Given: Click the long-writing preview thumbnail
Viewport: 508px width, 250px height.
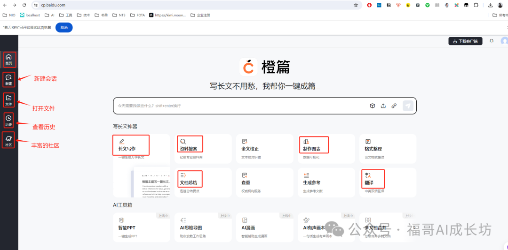Looking at the screenshot, I should tap(151, 182).
